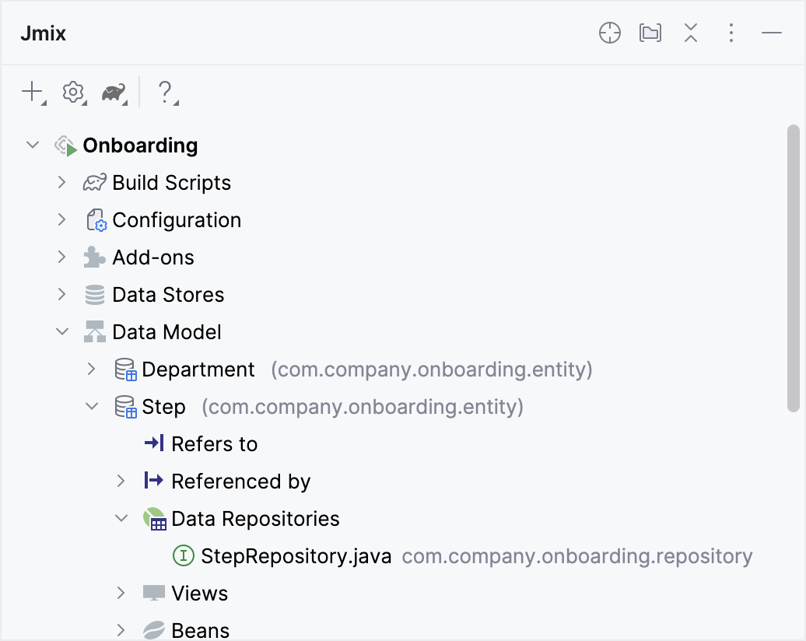Viewport: 806px width, 641px height.
Task: Expand the Views node
Action: tap(121, 593)
